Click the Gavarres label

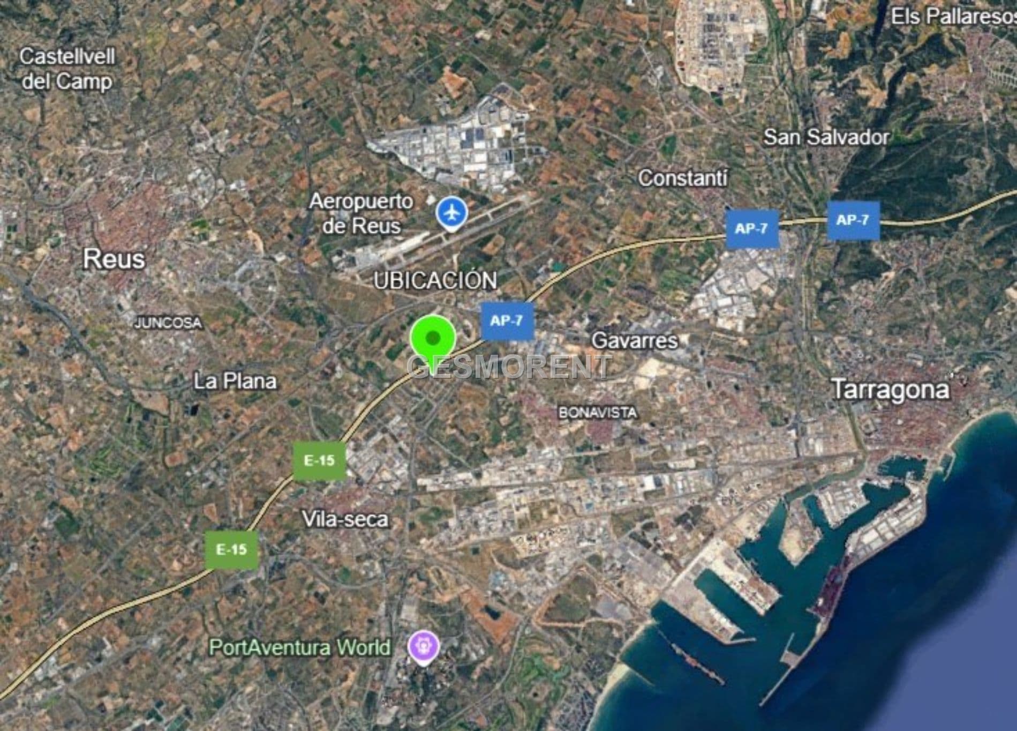click(x=635, y=341)
